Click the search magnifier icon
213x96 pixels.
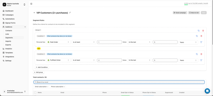pyautogui.click(x=36, y=82)
